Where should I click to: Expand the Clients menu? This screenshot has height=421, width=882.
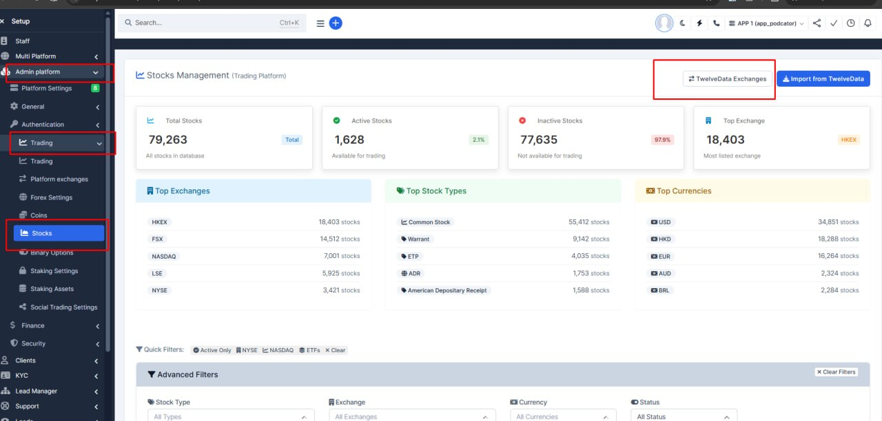96,360
